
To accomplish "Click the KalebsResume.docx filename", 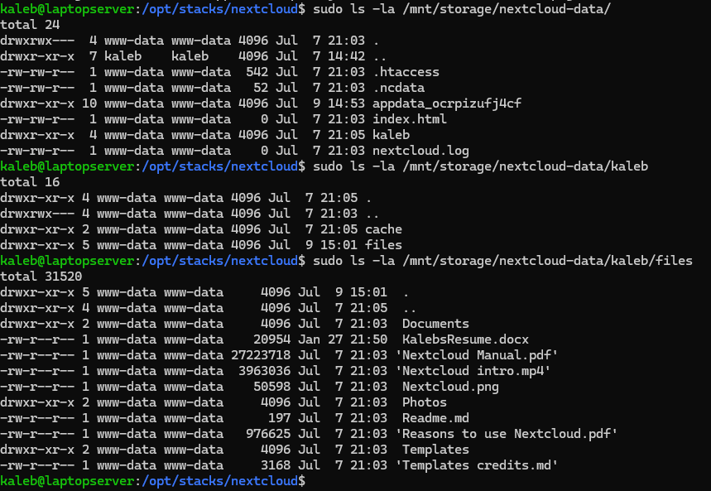I will pos(465,339).
